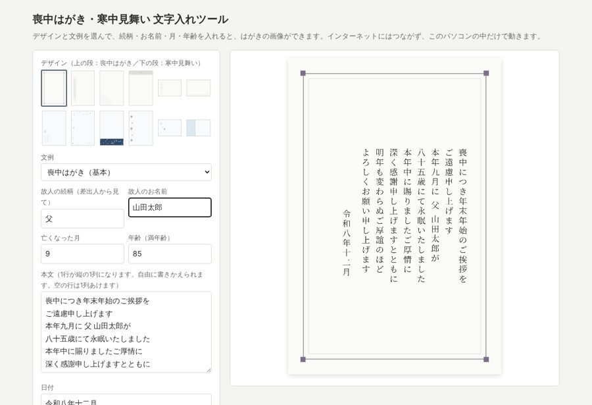Click the 年齢(満年齢) label
The width and height of the screenshot is (592, 405).
[149, 238]
